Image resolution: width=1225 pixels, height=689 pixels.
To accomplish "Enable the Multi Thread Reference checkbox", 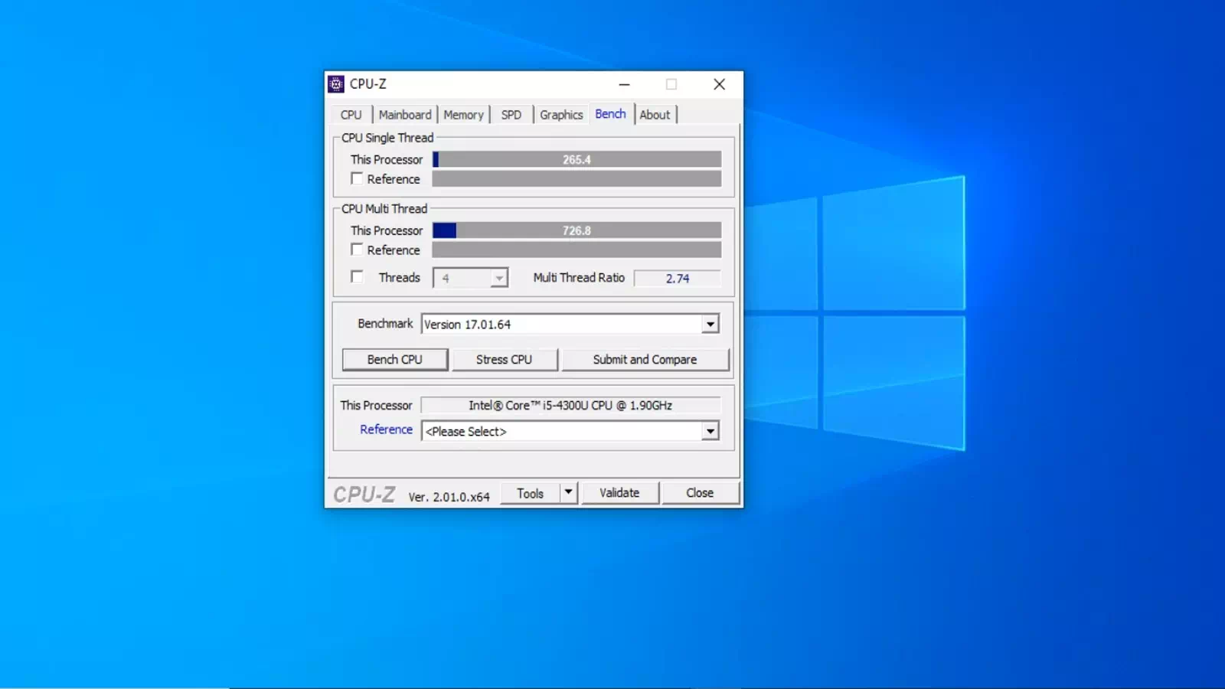I will click(x=357, y=250).
